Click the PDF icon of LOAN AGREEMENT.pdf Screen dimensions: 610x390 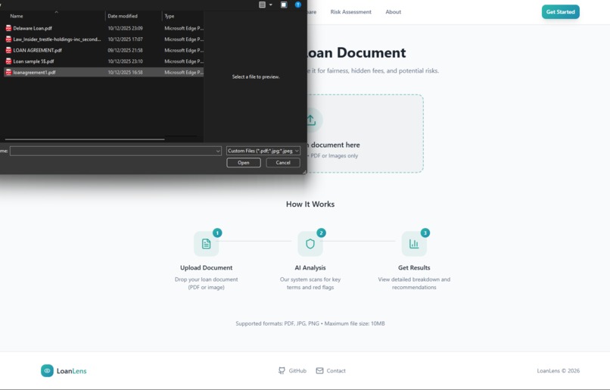point(8,50)
